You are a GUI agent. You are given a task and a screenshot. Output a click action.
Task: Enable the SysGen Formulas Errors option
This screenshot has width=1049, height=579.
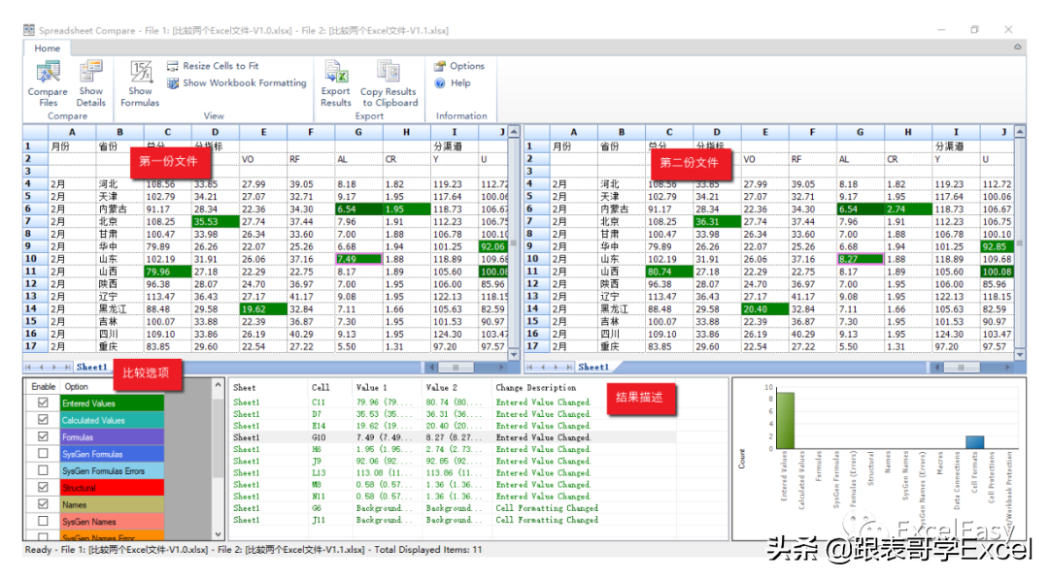click(43, 470)
